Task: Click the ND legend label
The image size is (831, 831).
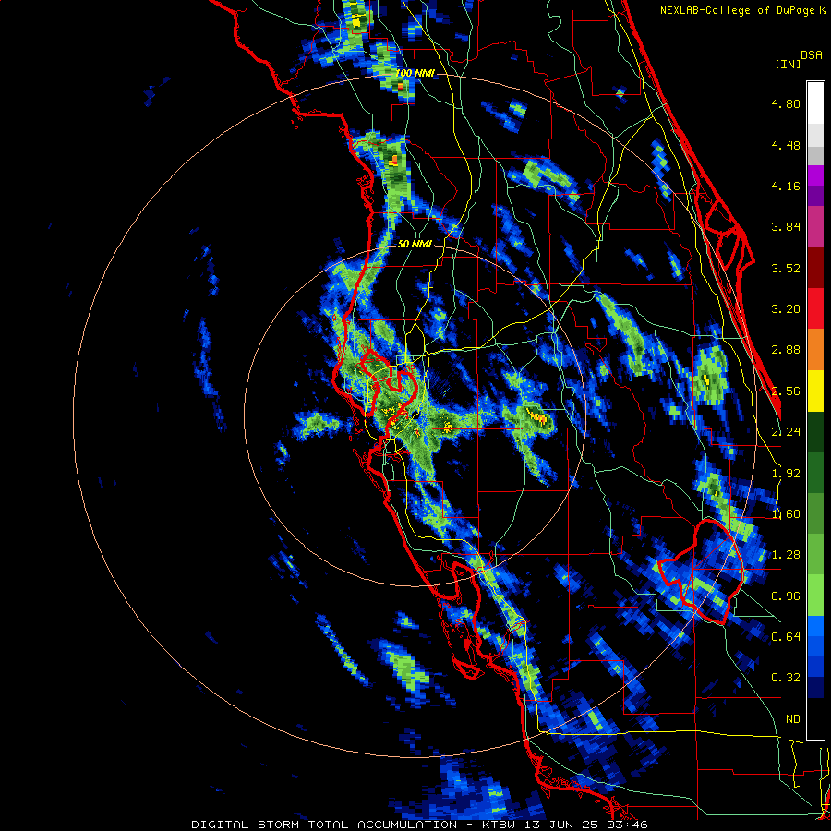Action: [793, 719]
